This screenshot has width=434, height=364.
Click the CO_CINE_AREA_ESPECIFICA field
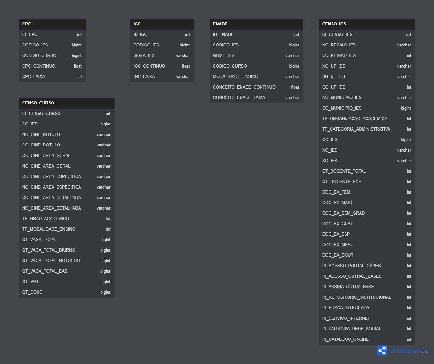point(66,177)
